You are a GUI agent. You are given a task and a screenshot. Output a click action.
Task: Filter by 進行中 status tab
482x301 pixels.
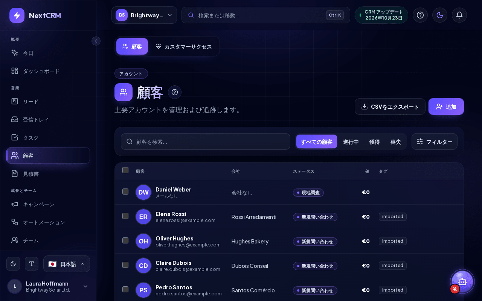(351, 142)
